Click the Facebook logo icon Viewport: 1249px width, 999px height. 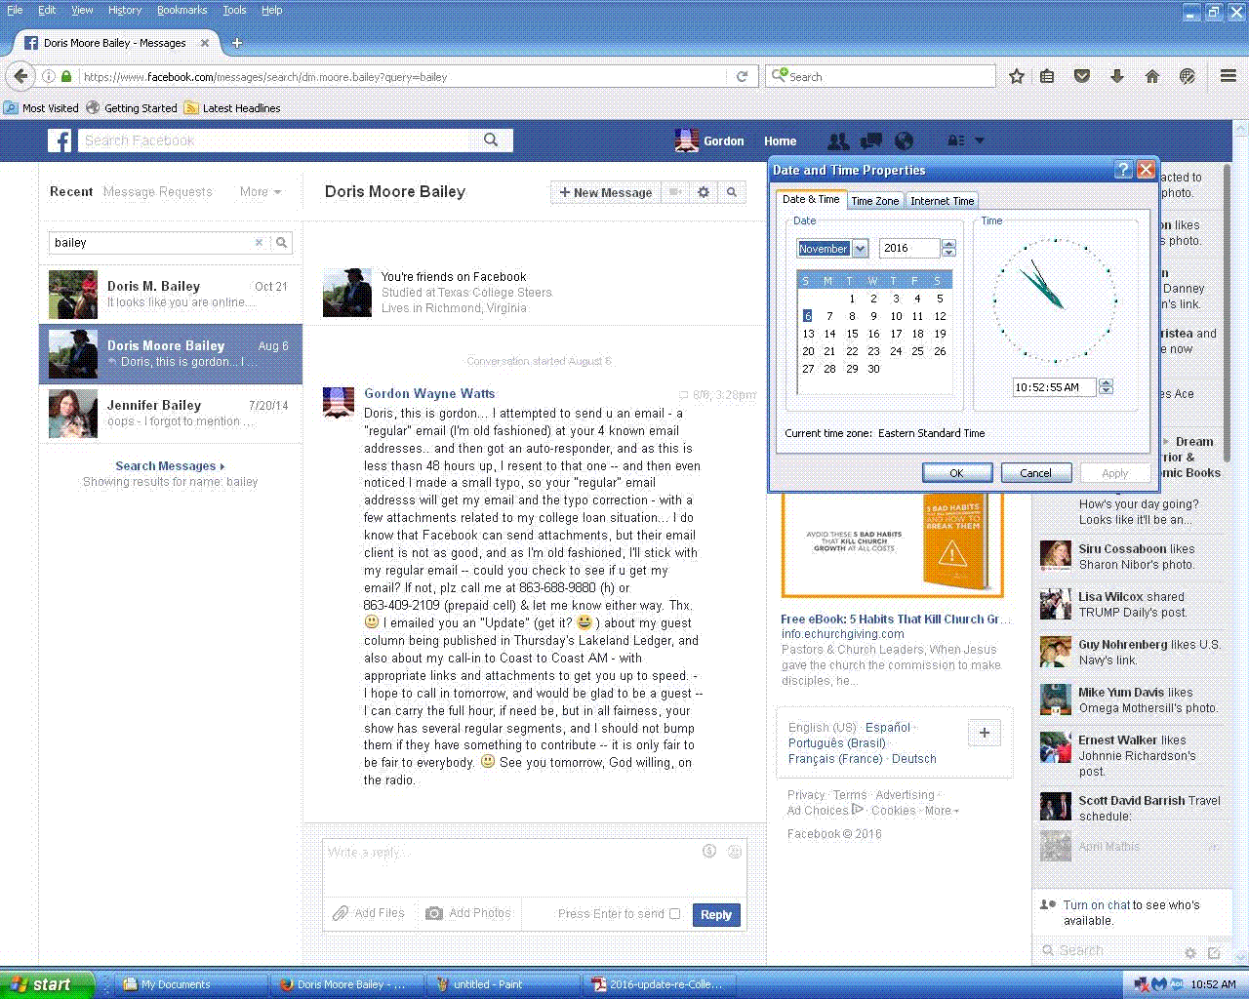[x=60, y=140]
